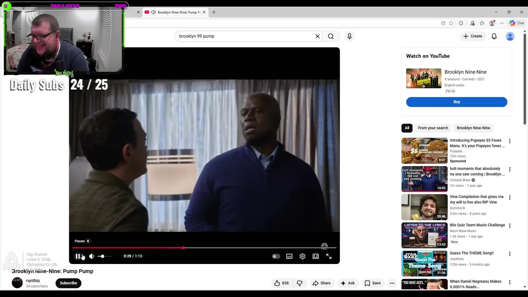Screen dimensions: 528x297
Task: Toggle the autoplay switch in player
Action: click(276, 256)
